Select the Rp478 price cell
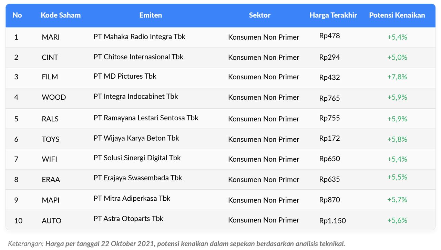This screenshot has width=441, height=250. click(329, 36)
